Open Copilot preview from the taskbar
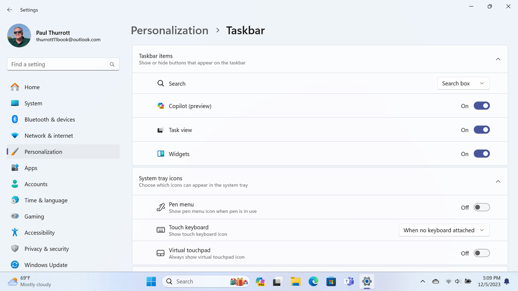This screenshot has height=291, width=518. [260, 281]
